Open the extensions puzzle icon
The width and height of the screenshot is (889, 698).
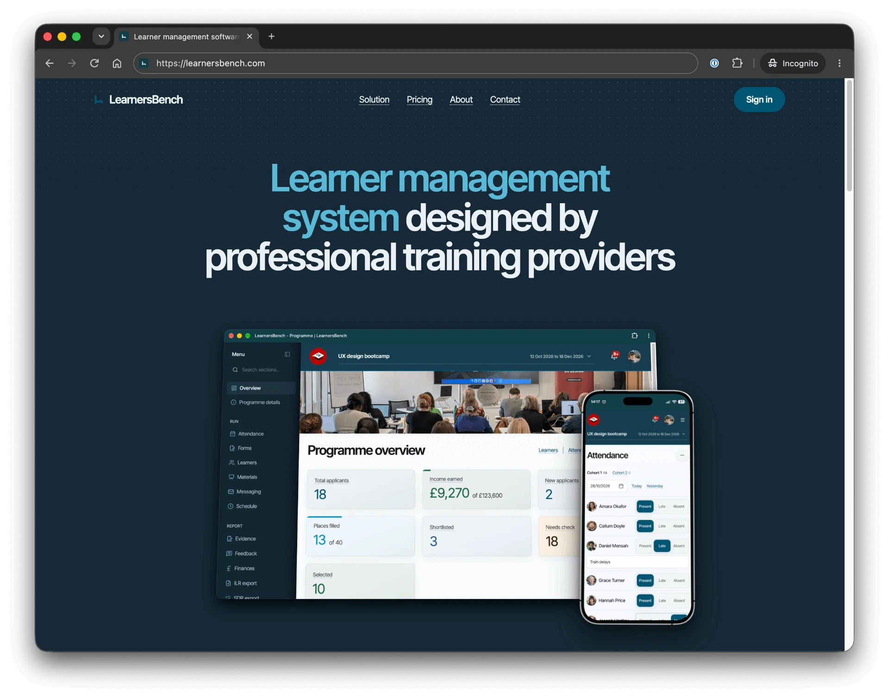(x=737, y=63)
